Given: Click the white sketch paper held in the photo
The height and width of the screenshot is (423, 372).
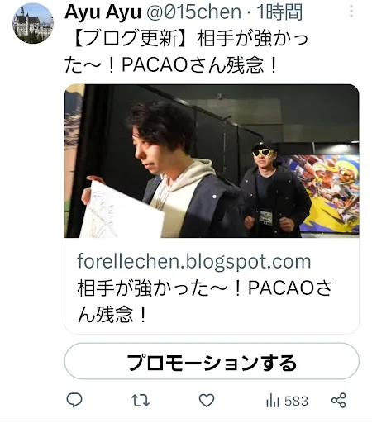Looking at the screenshot, I should (x=122, y=210).
